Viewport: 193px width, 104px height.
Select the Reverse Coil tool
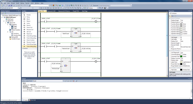coord(30,29)
